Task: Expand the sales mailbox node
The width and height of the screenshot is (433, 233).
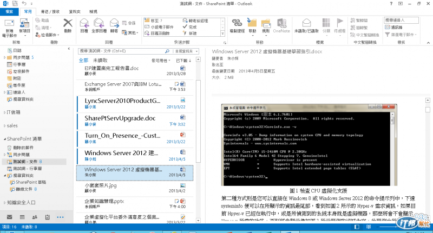Action: [5, 126]
